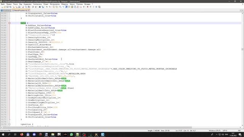
Task: Open the notification center in the system tray
Action: coord(240,134)
